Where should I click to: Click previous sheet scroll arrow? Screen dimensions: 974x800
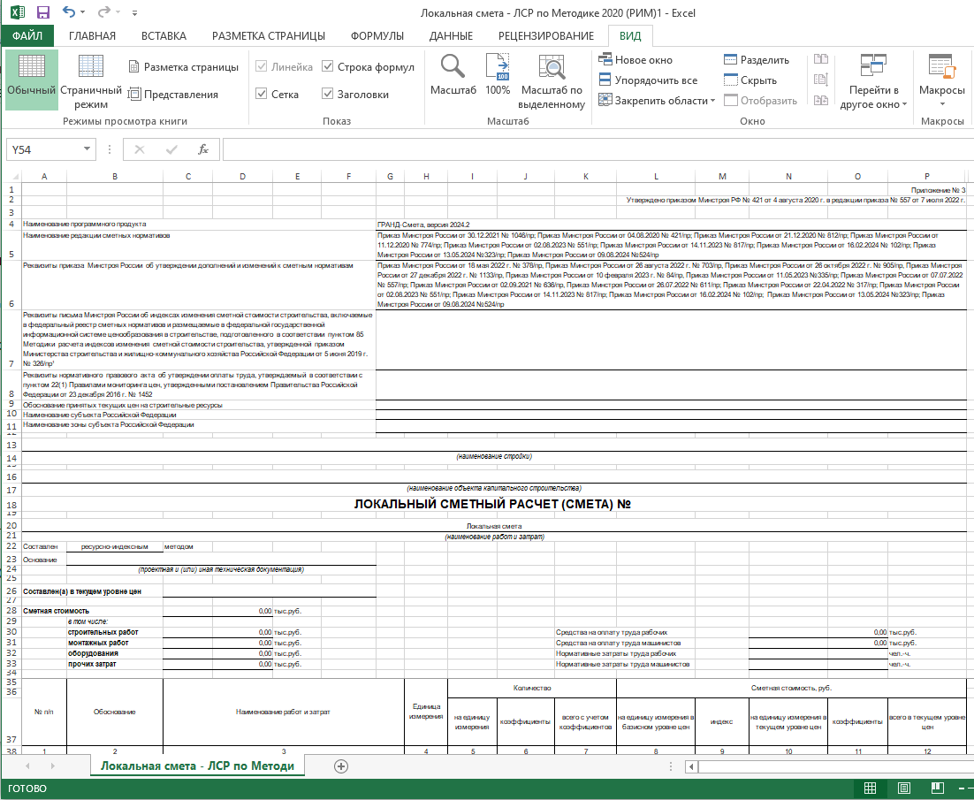27,766
